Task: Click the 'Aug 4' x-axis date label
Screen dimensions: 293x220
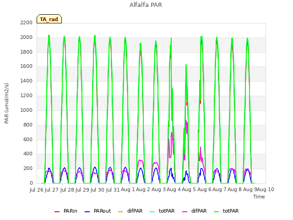Action: [x=174, y=189]
